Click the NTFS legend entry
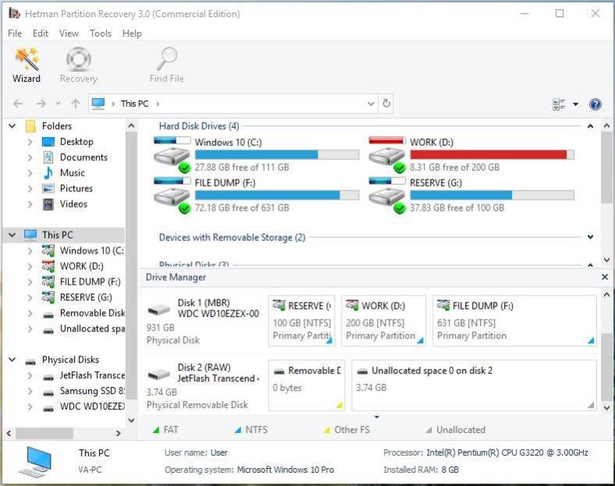615x486 pixels. (x=251, y=430)
